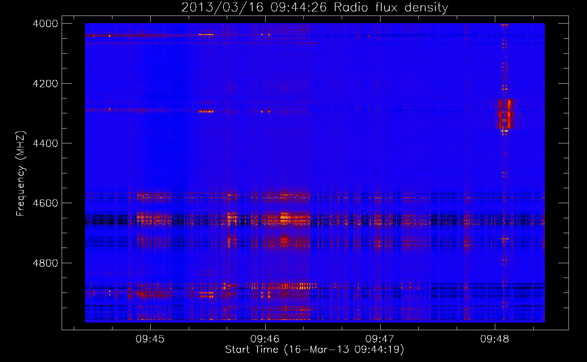Screen dimensions: 587x362
Task: Click the 09:46 time tick label
Action: coord(265,339)
